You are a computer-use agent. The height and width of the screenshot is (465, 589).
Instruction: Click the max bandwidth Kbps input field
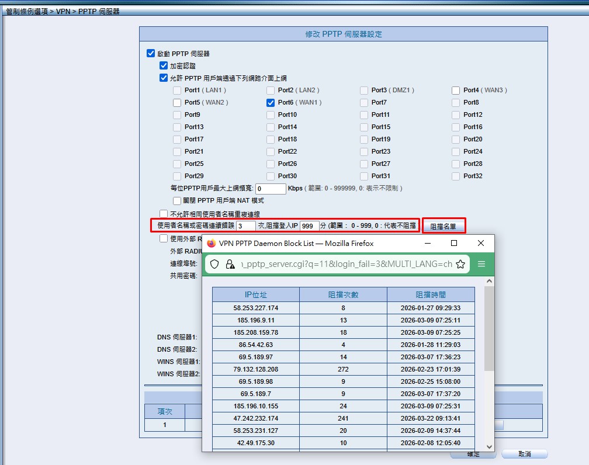pos(271,189)
